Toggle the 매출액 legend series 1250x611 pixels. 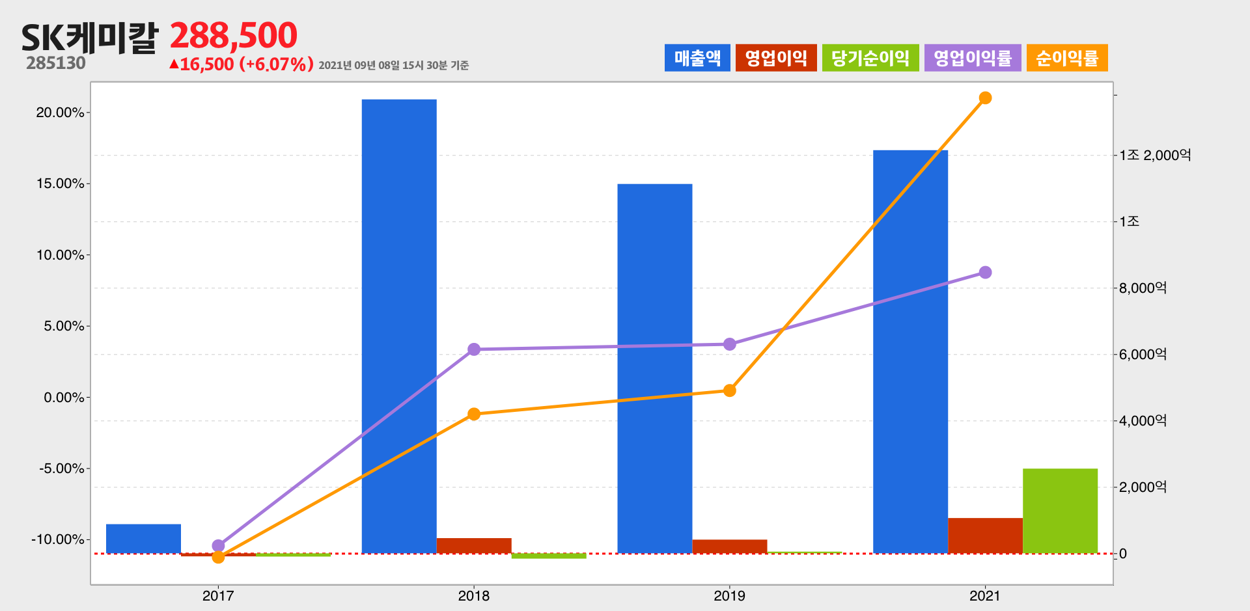point(697,58)
